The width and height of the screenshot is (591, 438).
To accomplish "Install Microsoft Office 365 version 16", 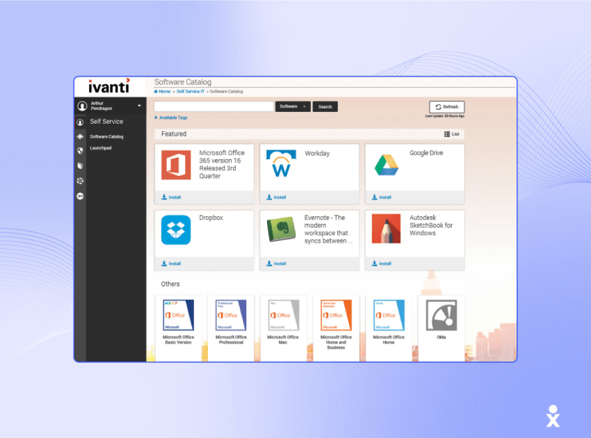I will tap(171, 197).
